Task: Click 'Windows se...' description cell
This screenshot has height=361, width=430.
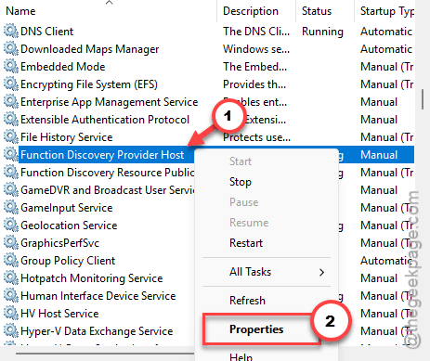Action: point(256,49)
